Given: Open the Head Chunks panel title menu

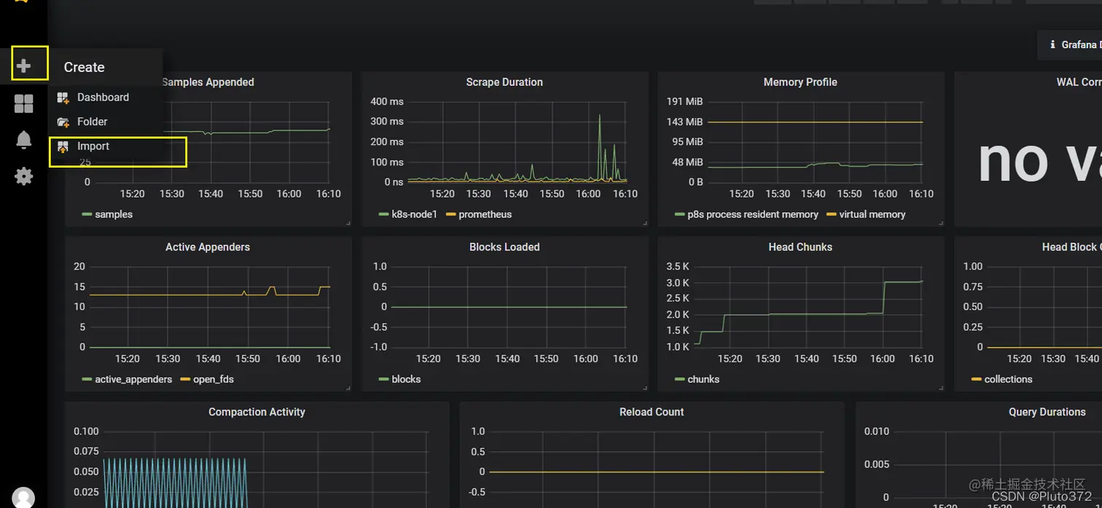Looking at the screenshot, I should point(800,247).
